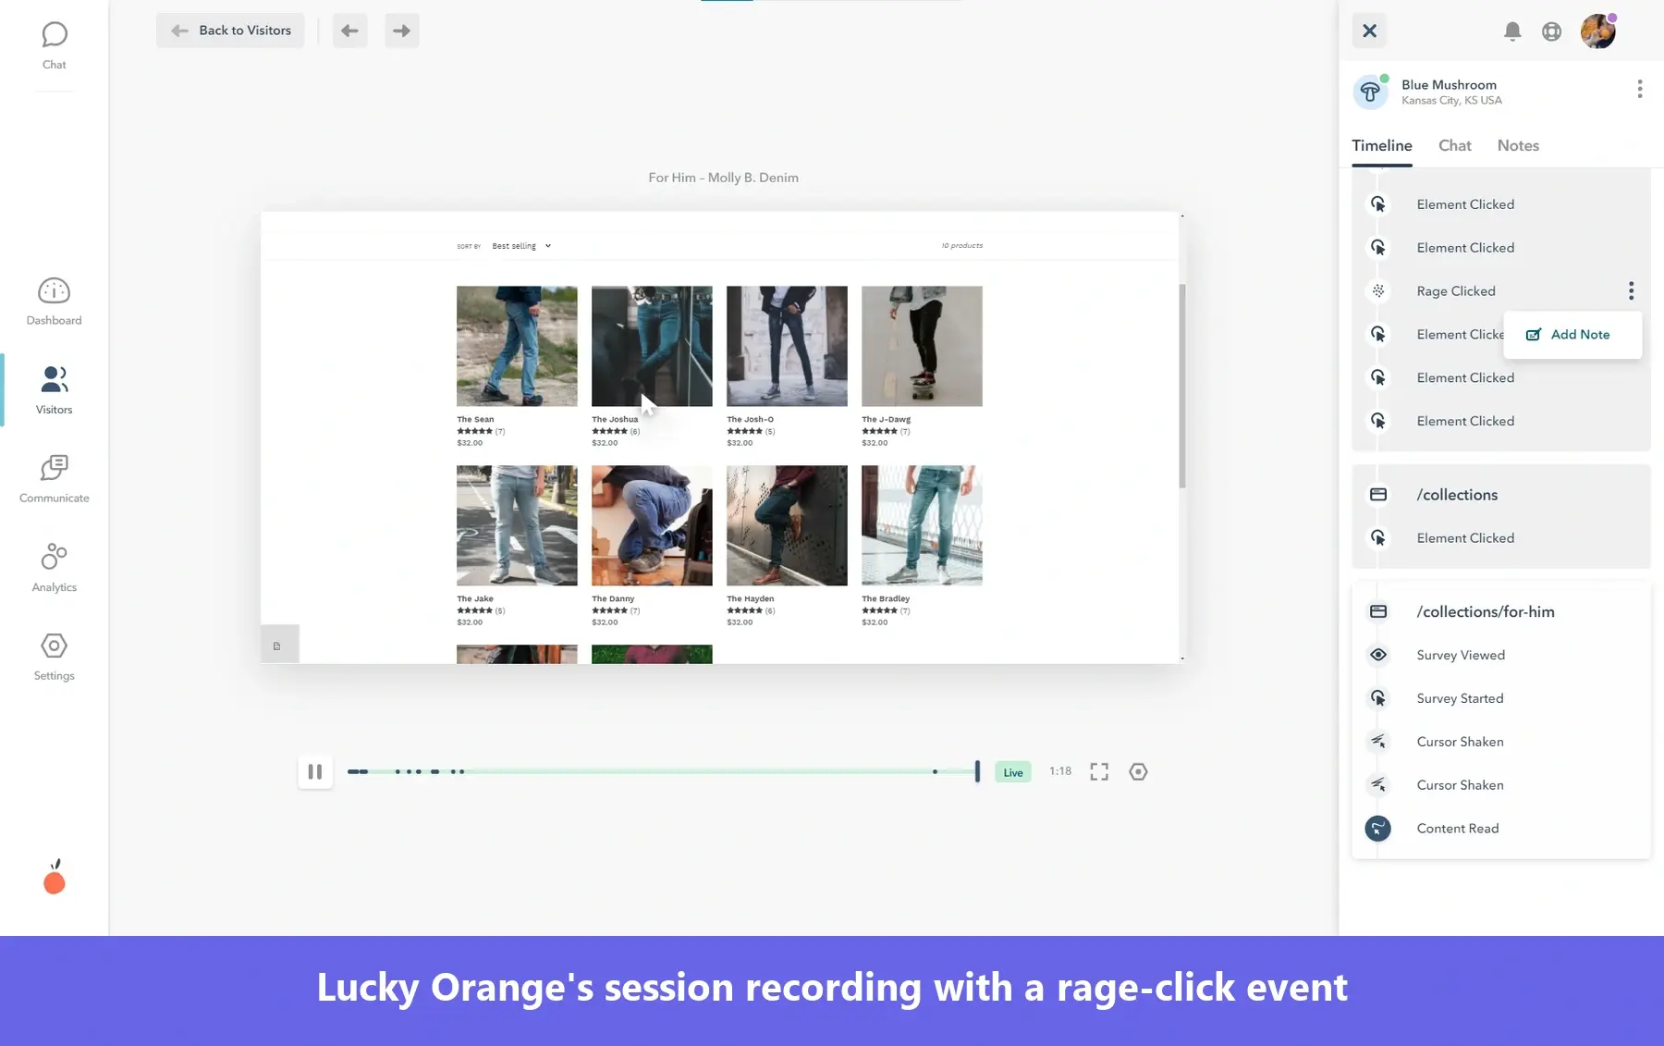
Task: Open Rage Clicked event options menu
Action: [1631, 291]
